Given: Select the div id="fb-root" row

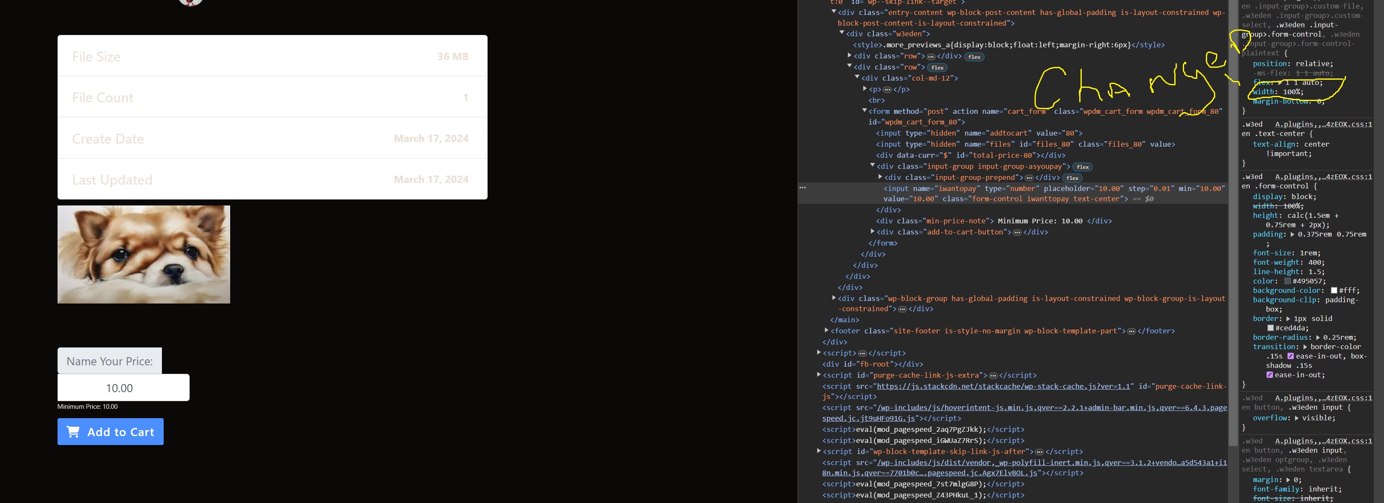Looking at the screenshot, I should click(873, 364).
